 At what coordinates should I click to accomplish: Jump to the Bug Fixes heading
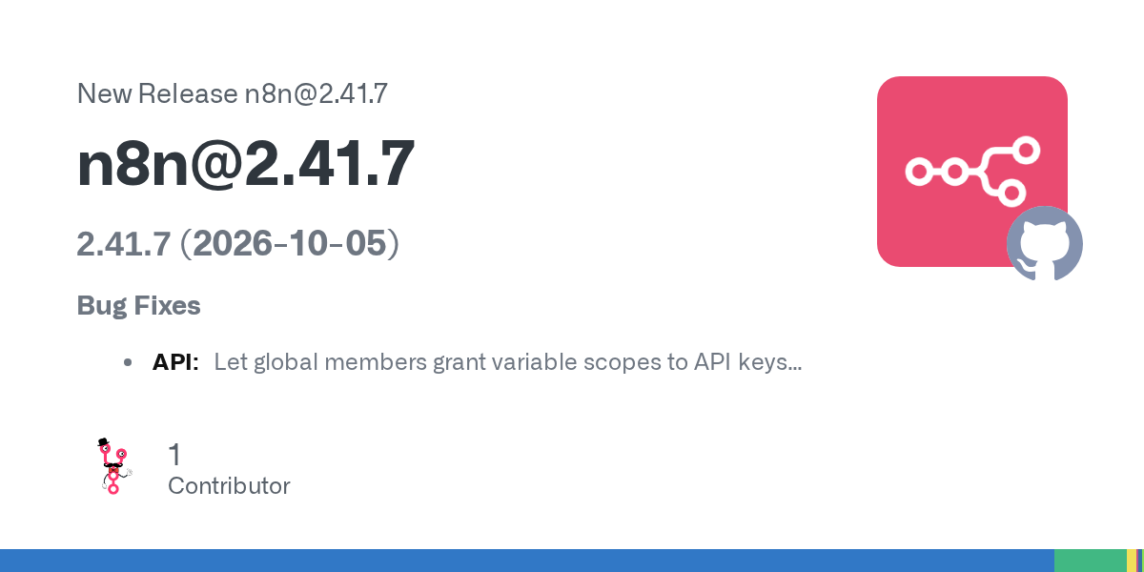click(x=138, y=306)
